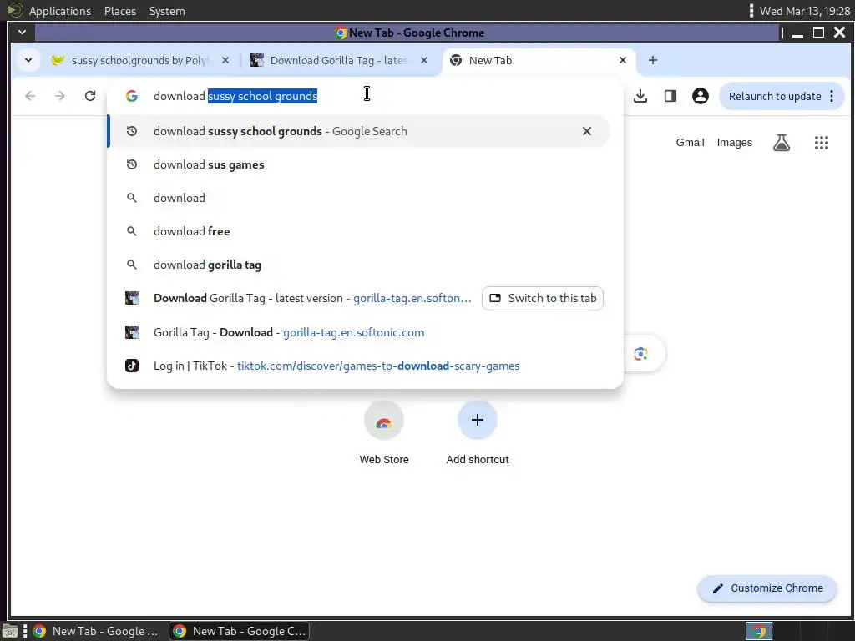Select 'Gorilla Tag - Download' softonic suggestion
This screenshot has width=855, height=641.
click(359, 332)
